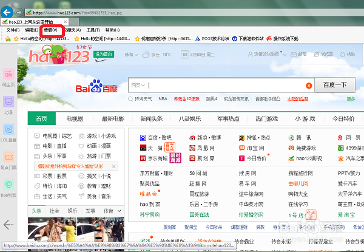Image resolution: width=364 pixels, height=252 pixels.
Task: Expand the user account dropdown arrow
Action: coord(285,55)
